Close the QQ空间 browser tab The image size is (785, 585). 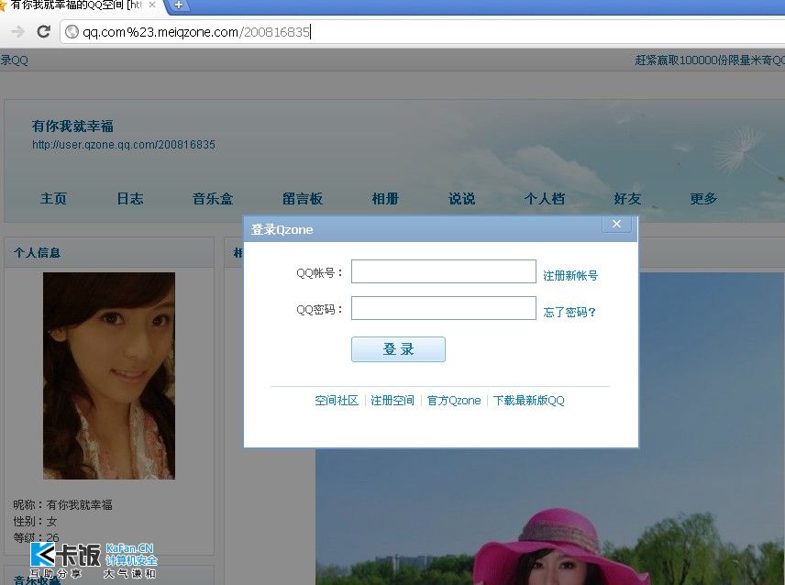(x=152, y=5)
